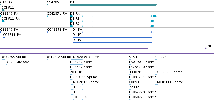Viewport: 214px width, 101px height.
Task: Select the Dll-RA transcript feature
Action: click(114, 16)
